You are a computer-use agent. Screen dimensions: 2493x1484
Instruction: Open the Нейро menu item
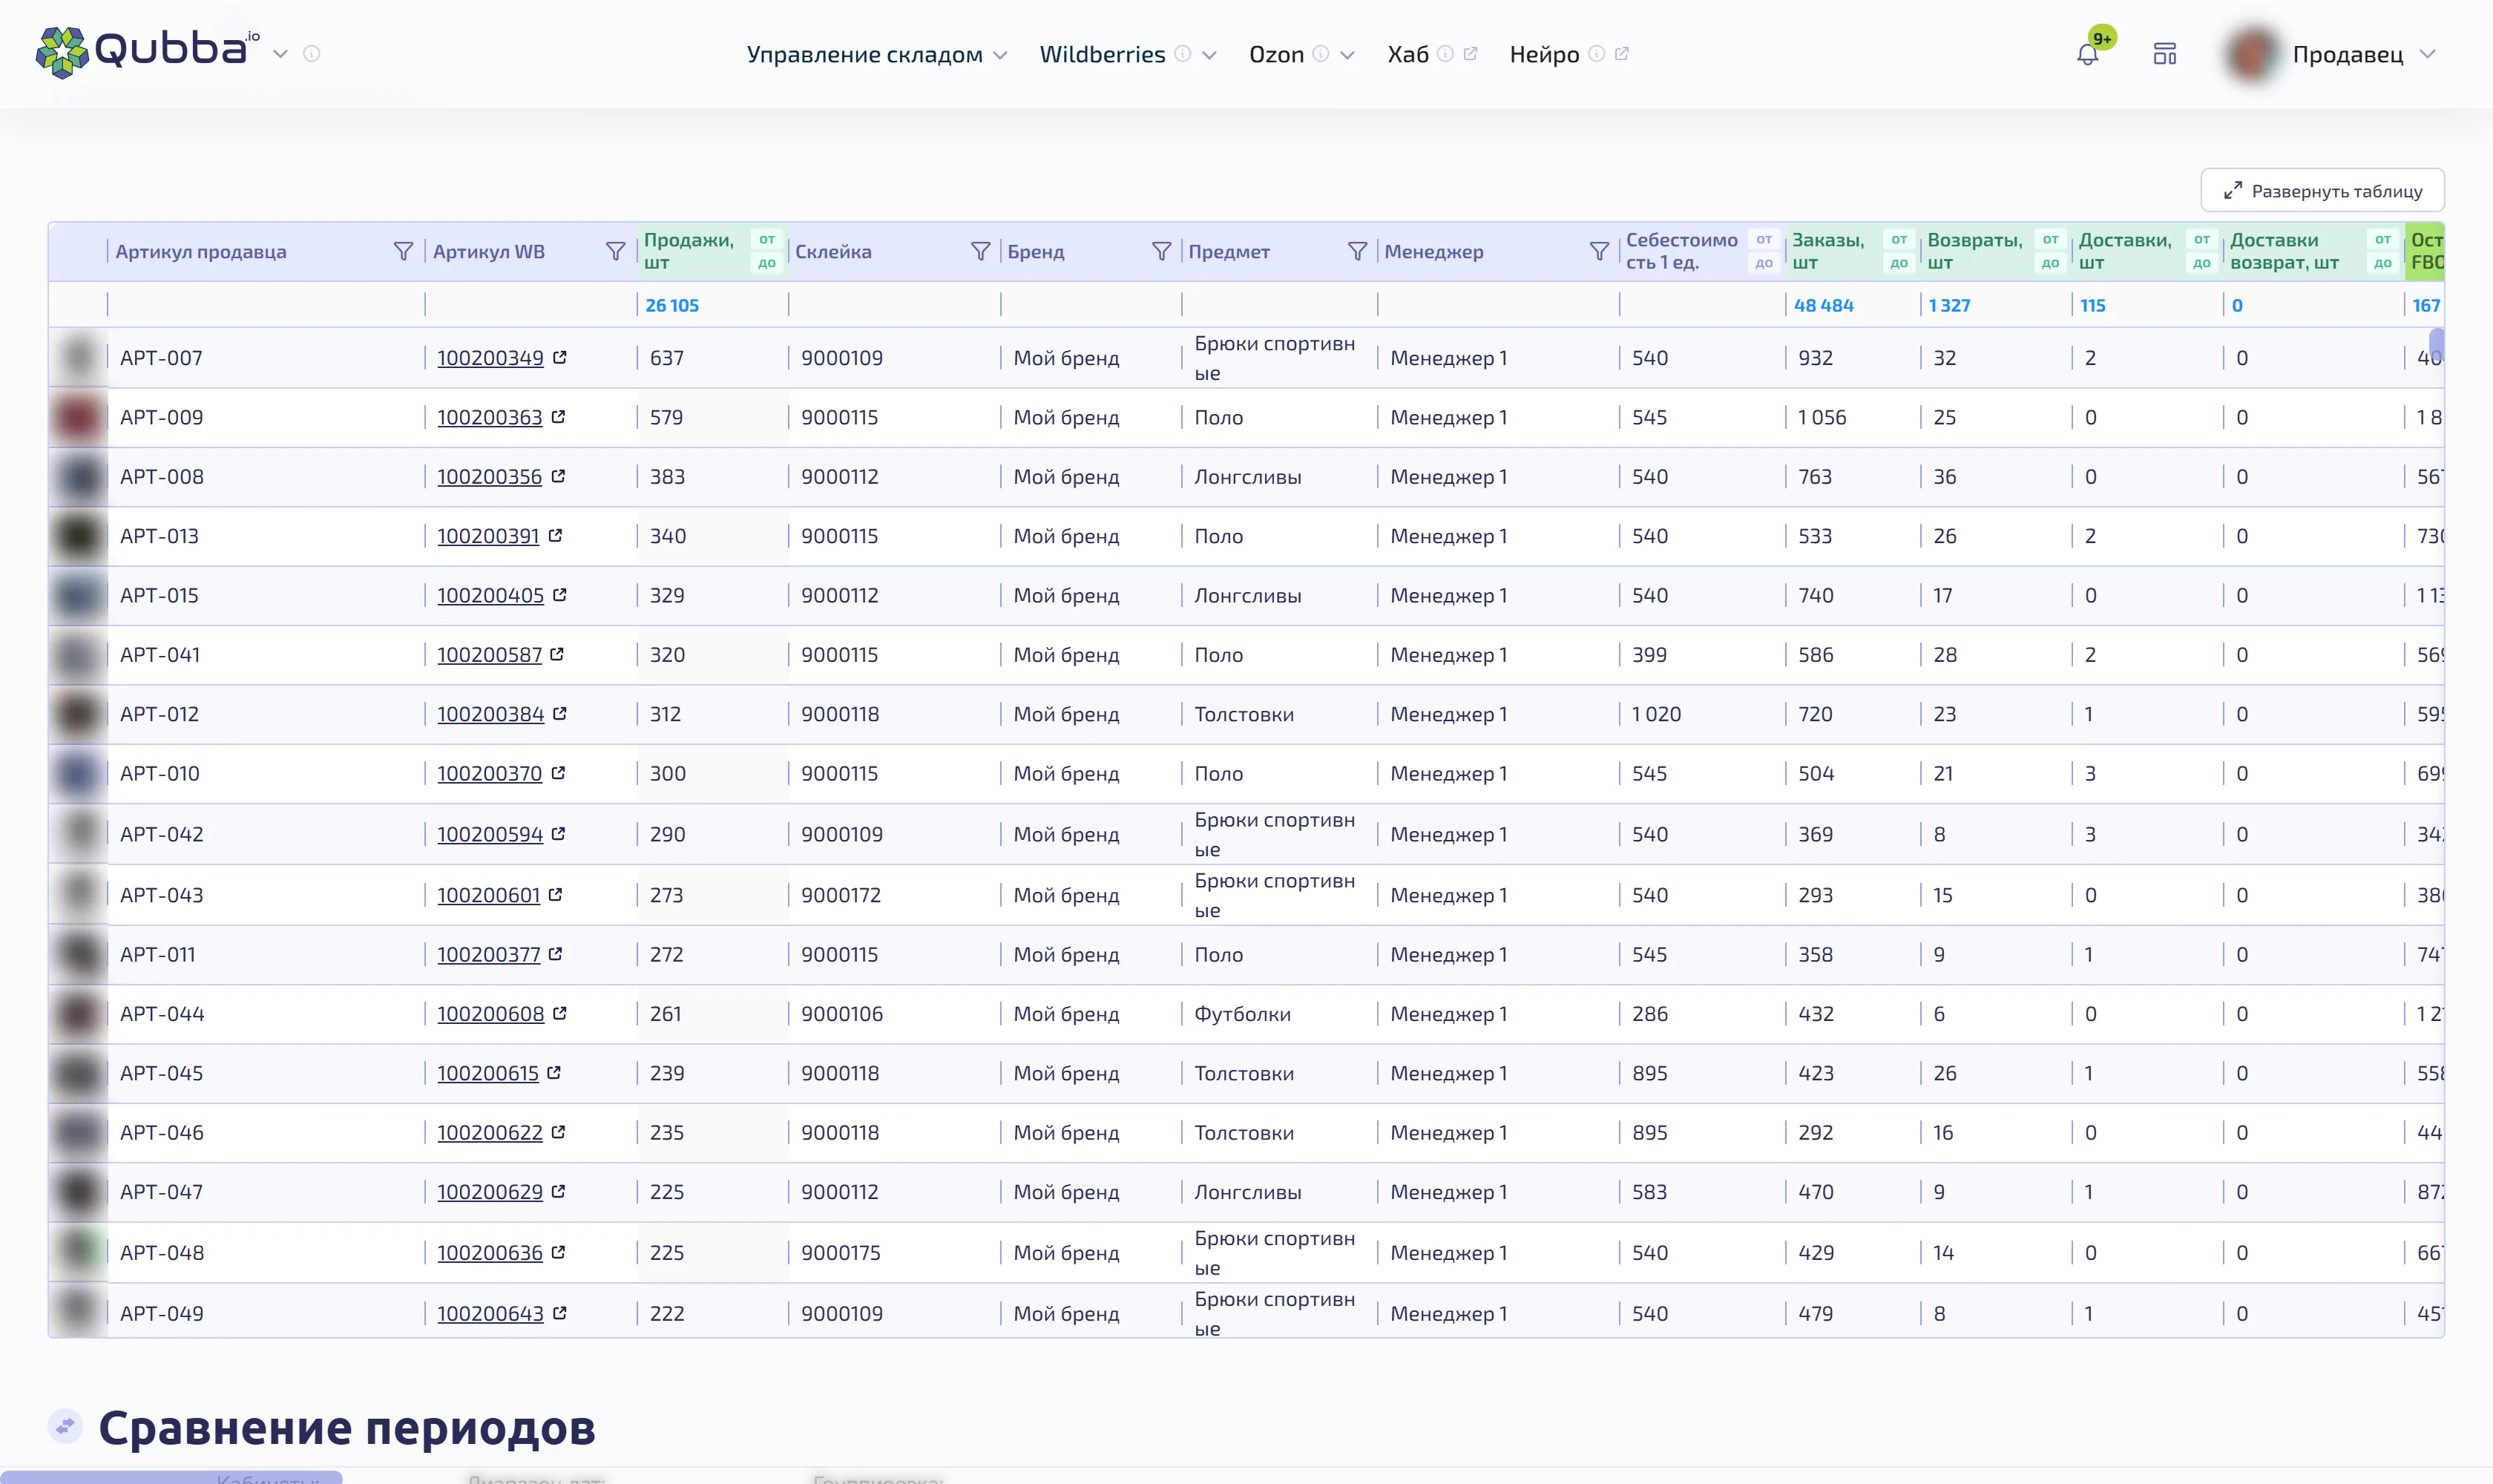coord(1544,54)
